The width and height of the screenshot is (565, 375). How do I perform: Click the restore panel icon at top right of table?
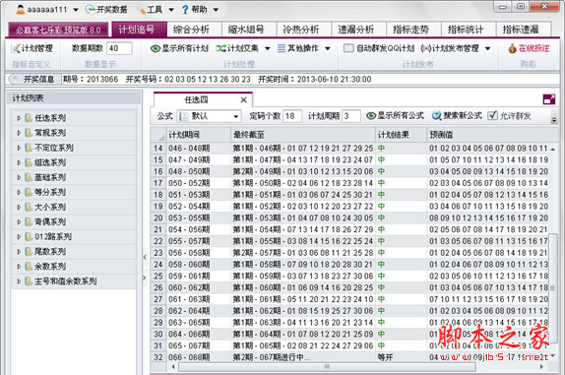tap(549, 99)
